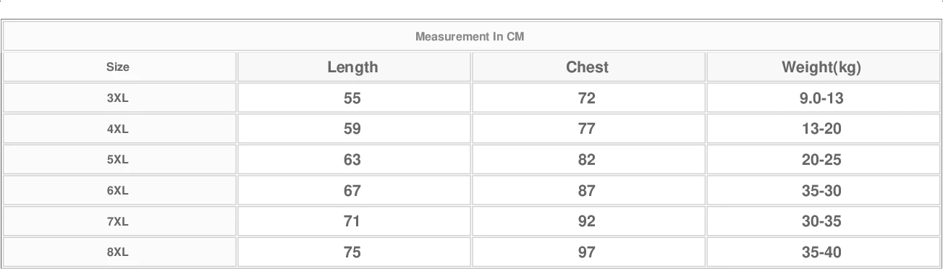This screenshot has height=269, width=943.
Task: Click the length value 67
Action: point(352,191)
